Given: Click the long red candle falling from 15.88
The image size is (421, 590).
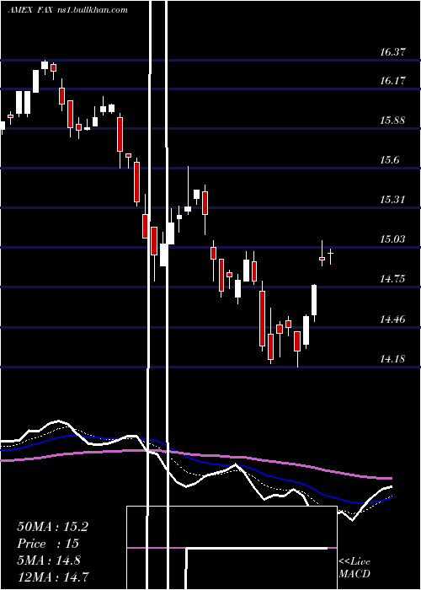Looking at the screenshot, I should coord(120,134).
